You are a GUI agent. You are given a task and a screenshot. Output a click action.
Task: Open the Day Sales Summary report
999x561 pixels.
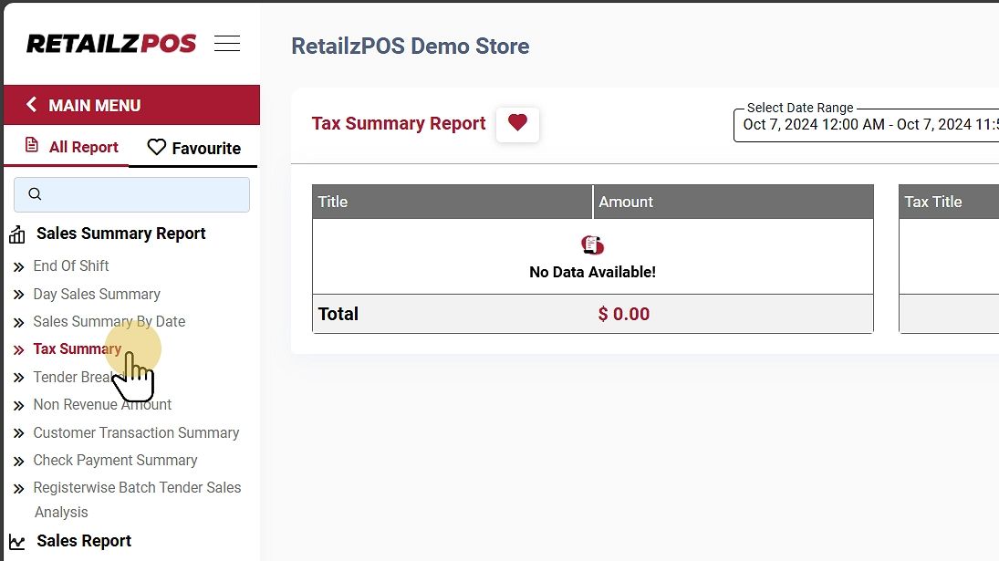tap(97, 294)
